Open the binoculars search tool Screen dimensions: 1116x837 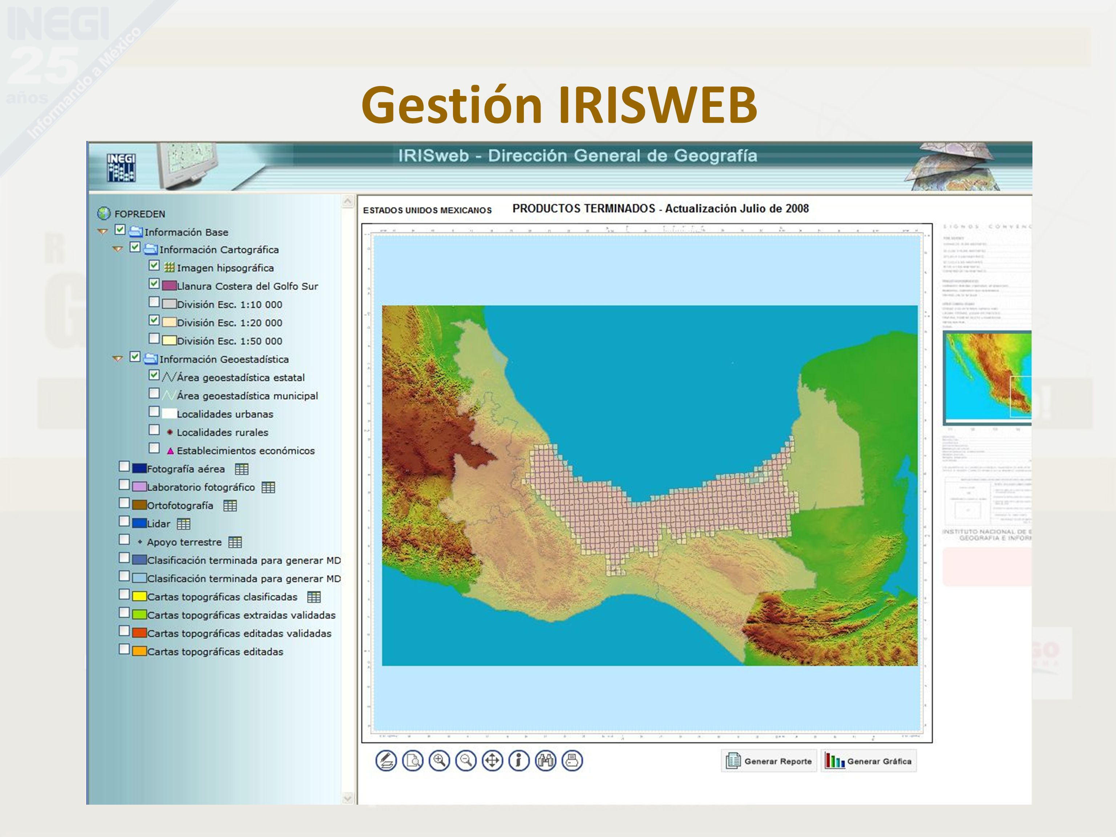tap(545, 760)
